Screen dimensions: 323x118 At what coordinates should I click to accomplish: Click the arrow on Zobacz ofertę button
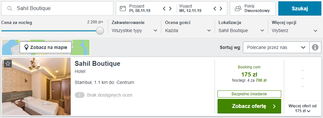pos(274,106)
